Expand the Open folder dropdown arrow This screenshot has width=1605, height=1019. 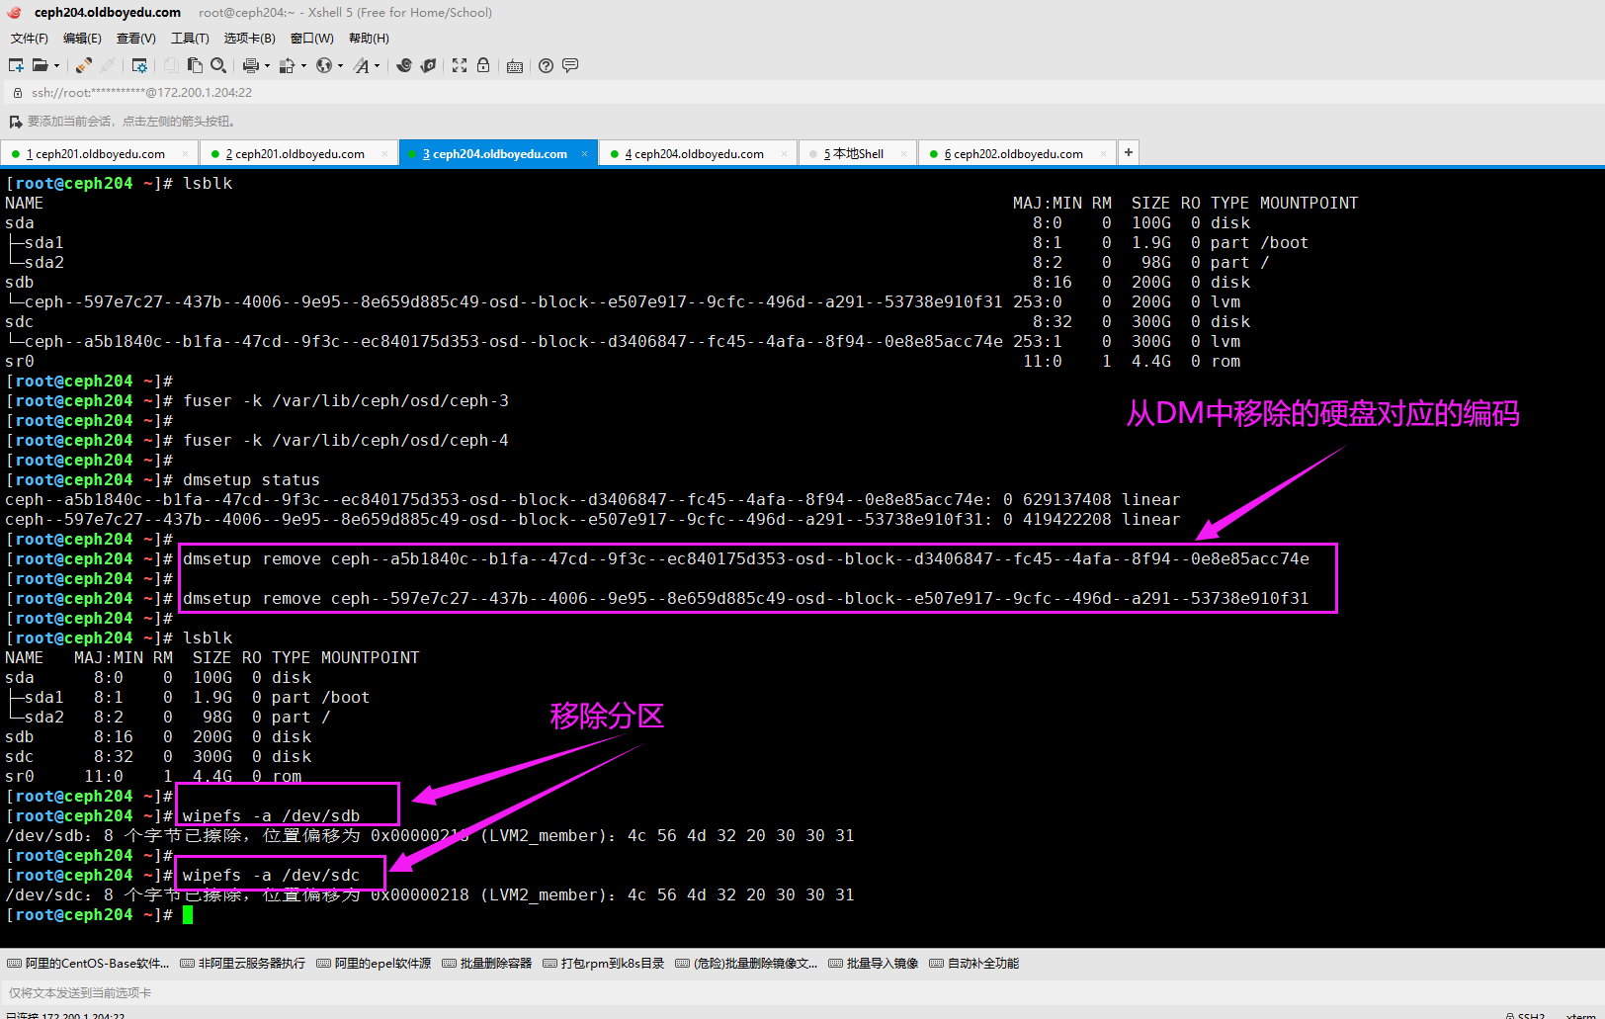56,66
